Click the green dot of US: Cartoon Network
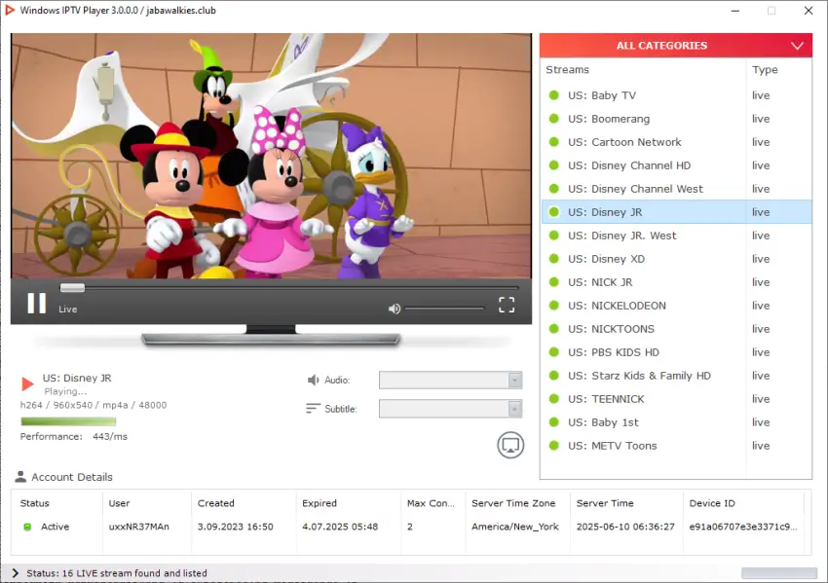This screenshot has height=583, width=828. [x=554, y=141]
